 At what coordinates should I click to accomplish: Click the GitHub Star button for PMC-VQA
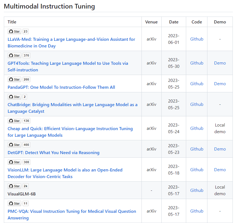[14, 203]
